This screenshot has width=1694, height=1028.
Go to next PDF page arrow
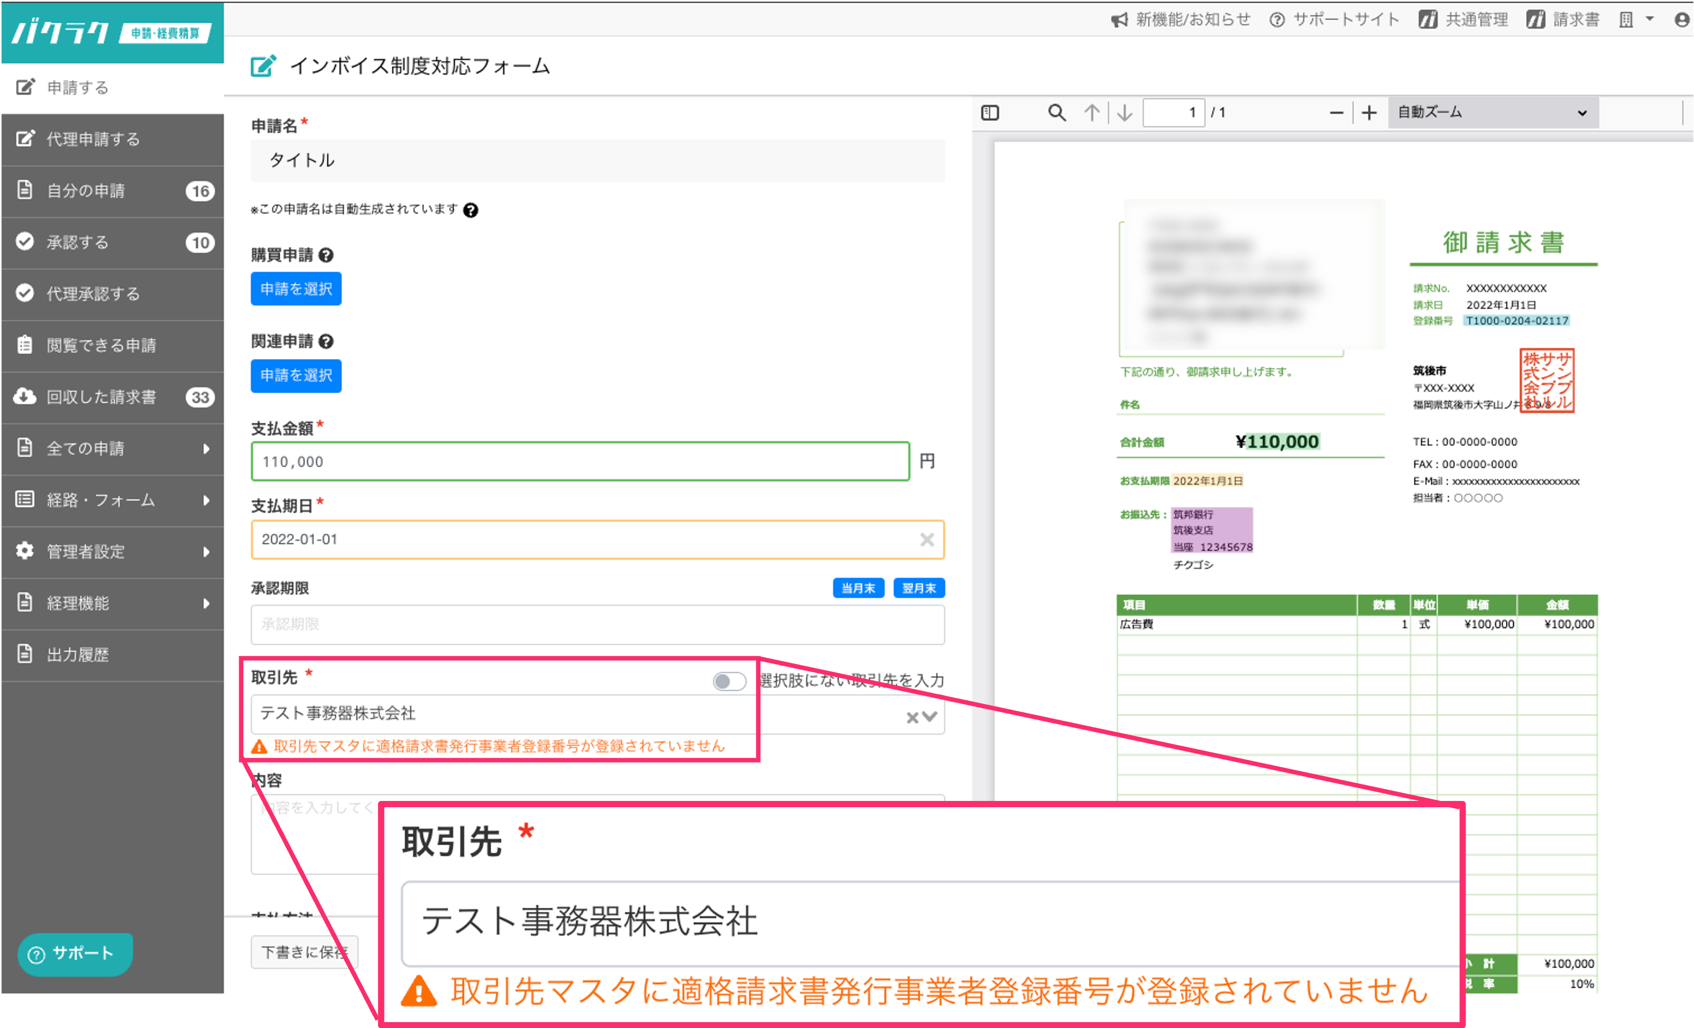click(x=1125, y=113)
